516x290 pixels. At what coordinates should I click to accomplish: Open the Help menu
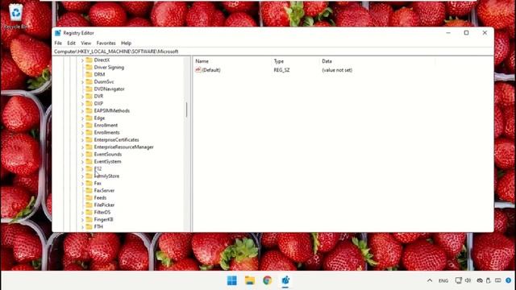pyautogui.click(x=126, y=43)
